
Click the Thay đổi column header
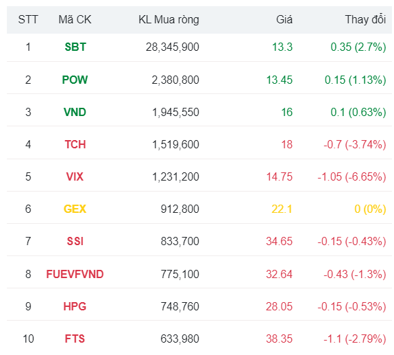pyautogui.click(x=365, y=20)
